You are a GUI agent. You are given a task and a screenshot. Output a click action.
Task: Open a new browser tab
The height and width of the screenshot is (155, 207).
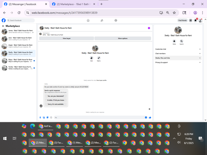101,4
